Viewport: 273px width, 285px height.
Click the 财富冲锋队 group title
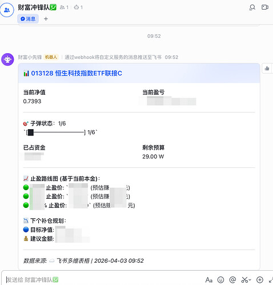[34, 7]
